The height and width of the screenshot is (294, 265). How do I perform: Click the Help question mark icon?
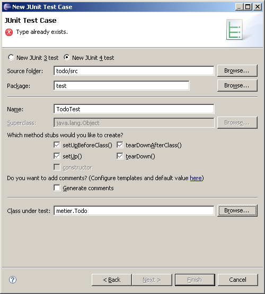(13, 280)
